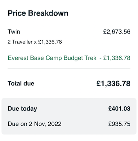Click the green - £1,336.78 discount amount
The height and width of the screenshot is (141, 138).
pos(115,58)
